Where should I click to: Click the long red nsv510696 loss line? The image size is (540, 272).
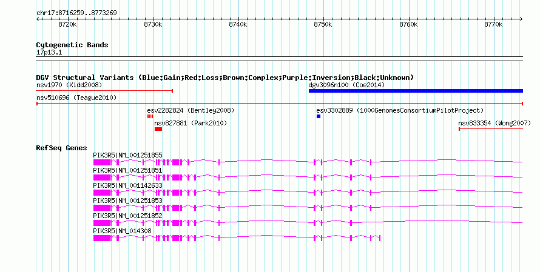[280, 104]
